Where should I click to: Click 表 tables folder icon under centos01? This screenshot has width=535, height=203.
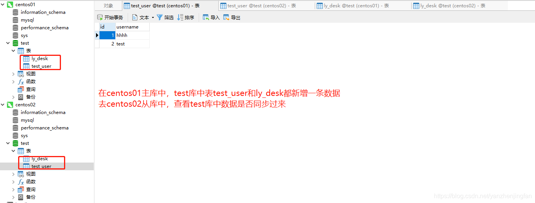(x=21, y=51)
